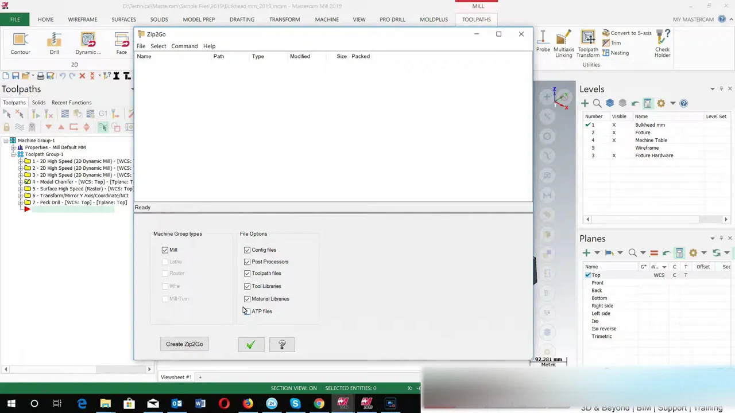This screenshot has width=735, height=413.
Task: Open Levels panel settings gear
Action: (661, 103)
